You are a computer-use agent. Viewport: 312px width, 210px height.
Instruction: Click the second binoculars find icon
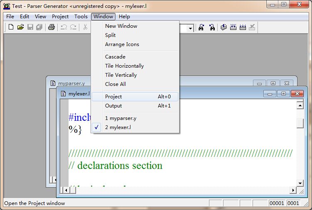click(212, 27)
